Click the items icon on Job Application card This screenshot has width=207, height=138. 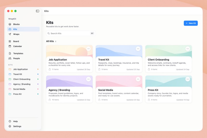point(50,69)
